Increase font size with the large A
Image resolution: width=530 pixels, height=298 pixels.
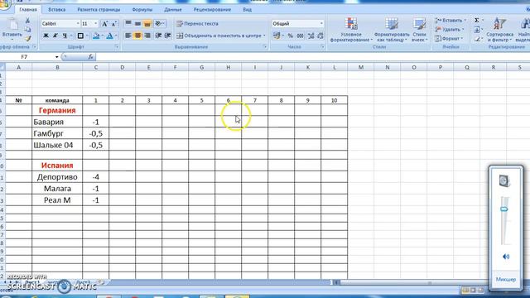tap(105, 24)
